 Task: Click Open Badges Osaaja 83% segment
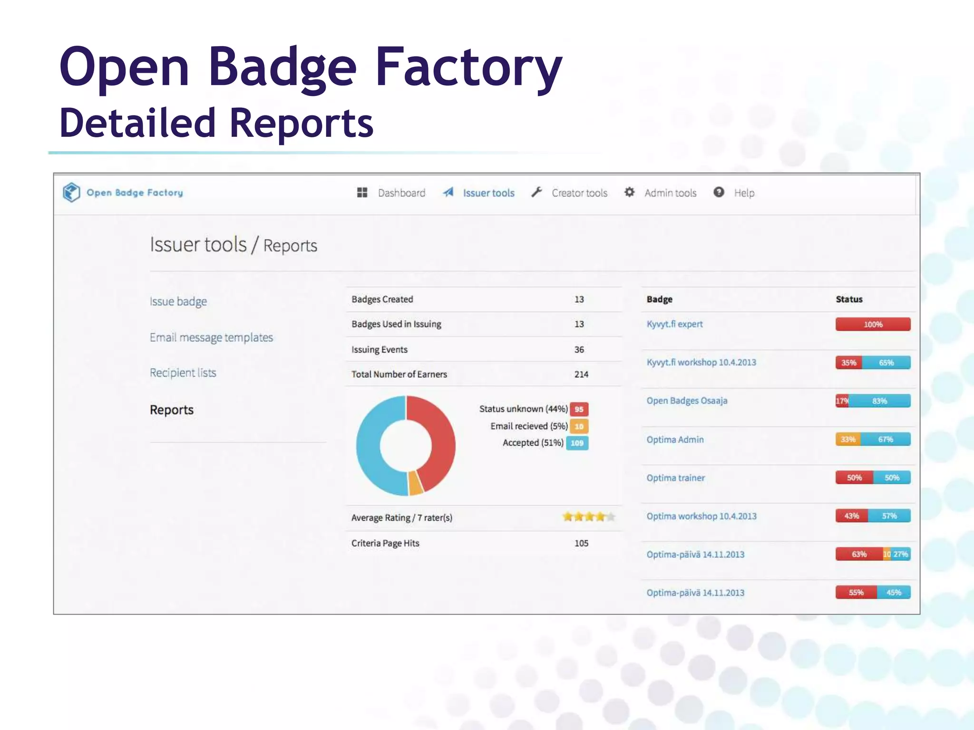pos(880,401)
